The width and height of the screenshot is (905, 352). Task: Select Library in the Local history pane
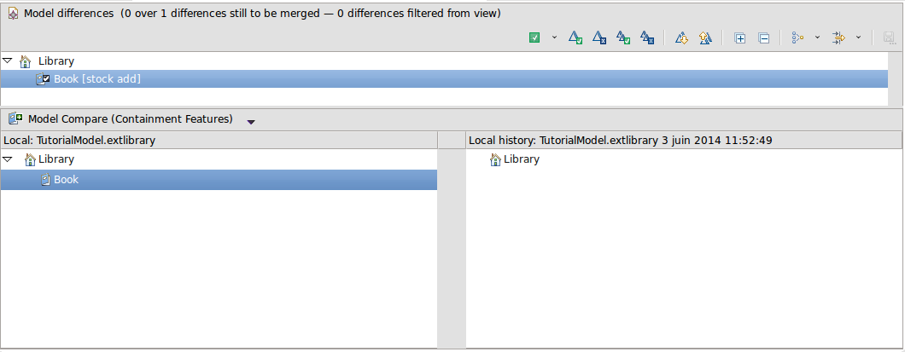(x=521, y=159)
